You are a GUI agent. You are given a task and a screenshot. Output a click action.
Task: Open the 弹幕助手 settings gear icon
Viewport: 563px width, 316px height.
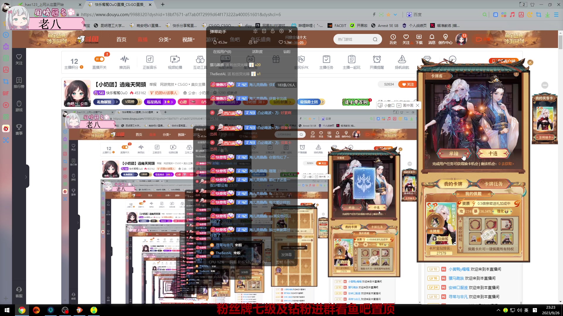(281, 31)
